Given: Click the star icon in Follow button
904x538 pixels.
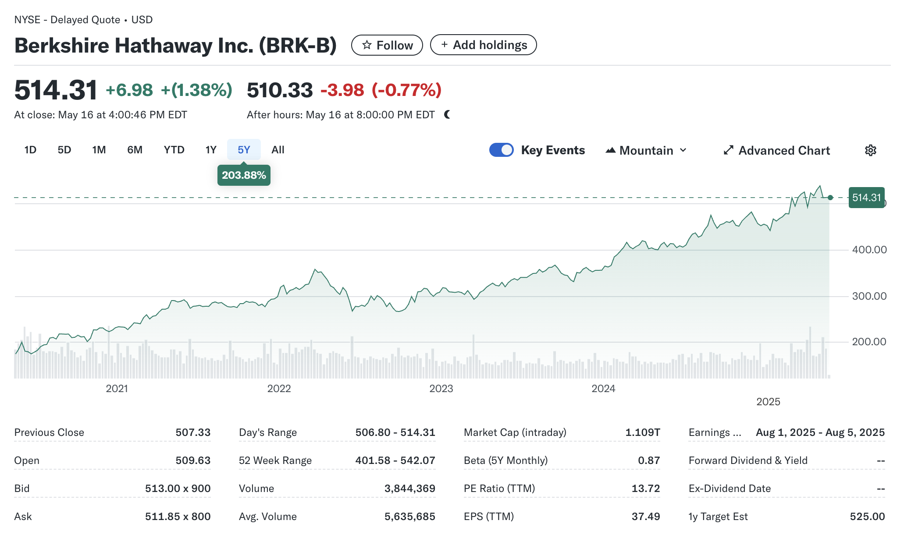Looking at the screenshot, I should pyautogui.click(x=367, y=45).
